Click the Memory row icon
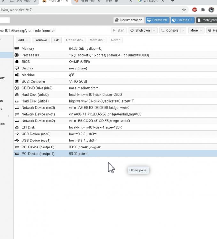 point(17,48)
